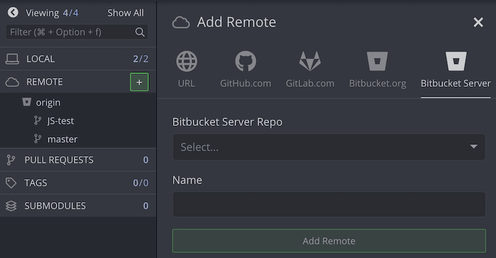
Task: Focus the Filter branches search field
Action: pyautogui.click(x=71, y=32)
